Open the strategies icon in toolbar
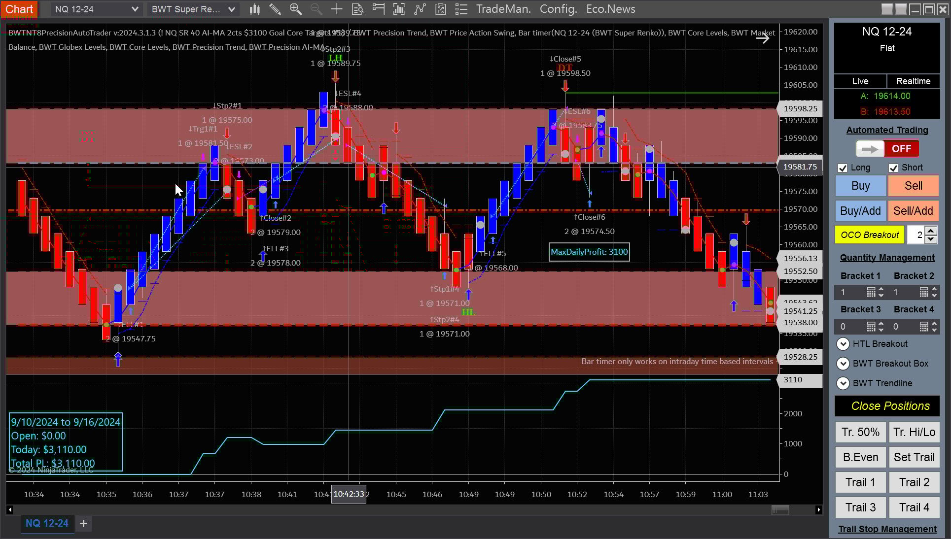Viewport: 951px width, 539px height. [440, 9]
